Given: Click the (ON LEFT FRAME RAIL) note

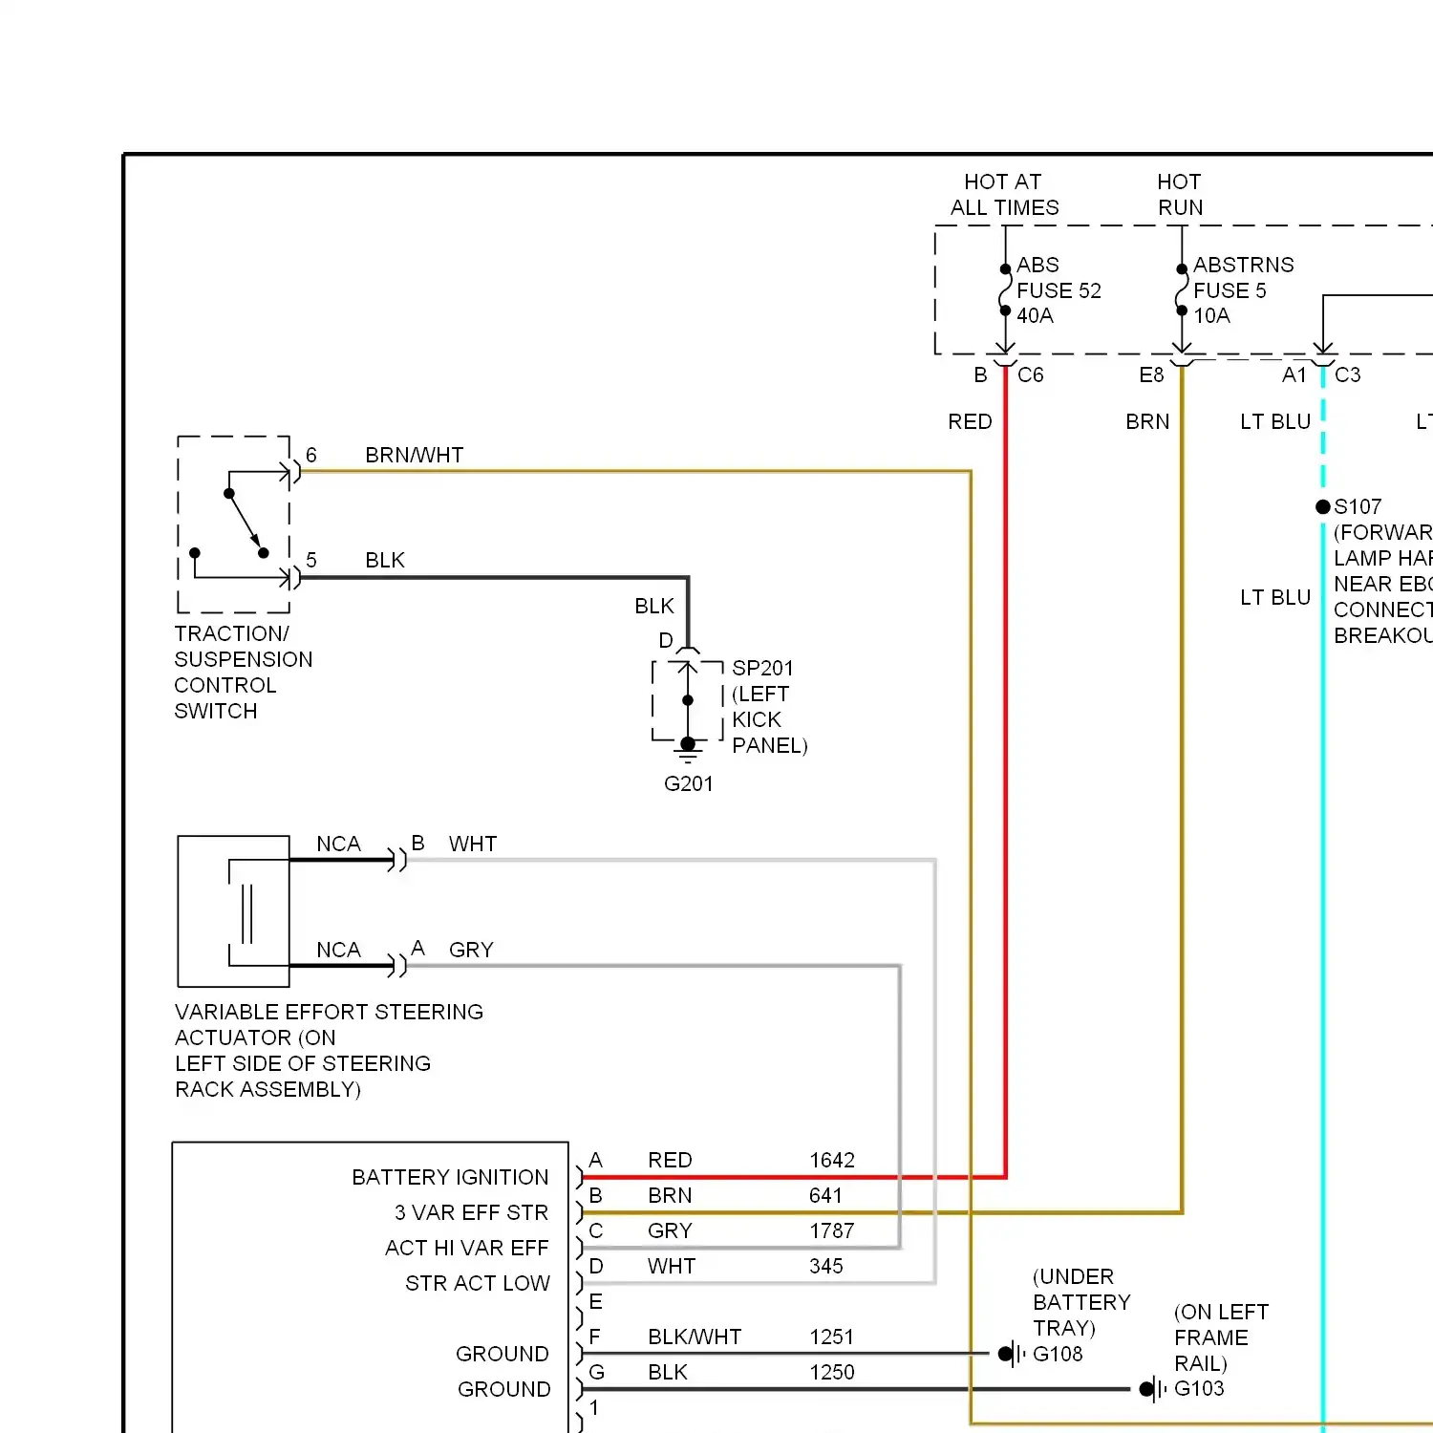Looking at the screenshot, I should (x=1222, y=1338).
